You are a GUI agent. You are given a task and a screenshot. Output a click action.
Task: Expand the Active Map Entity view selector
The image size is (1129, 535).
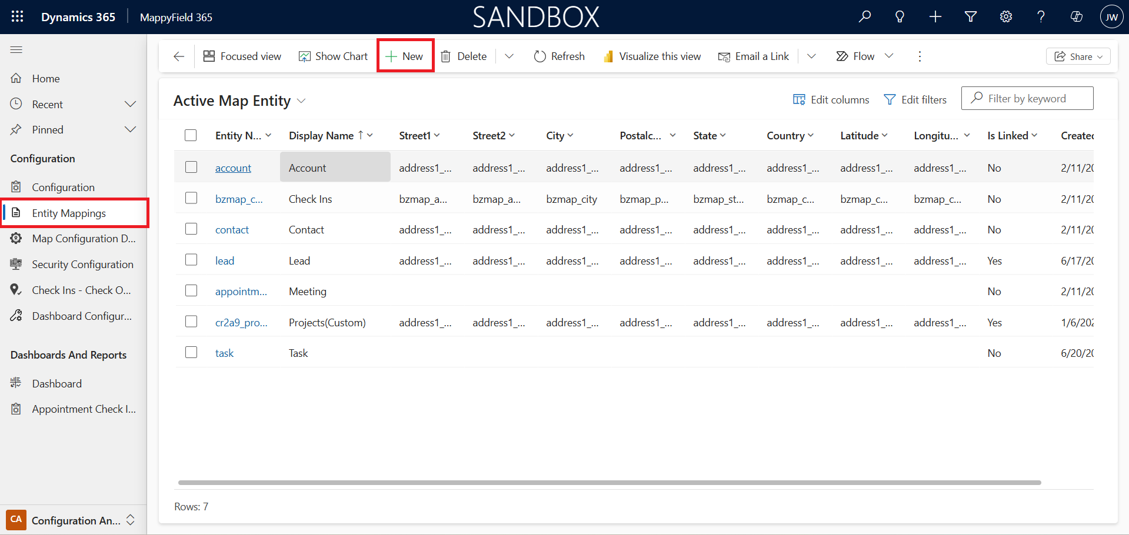click(x=301, y=101)
